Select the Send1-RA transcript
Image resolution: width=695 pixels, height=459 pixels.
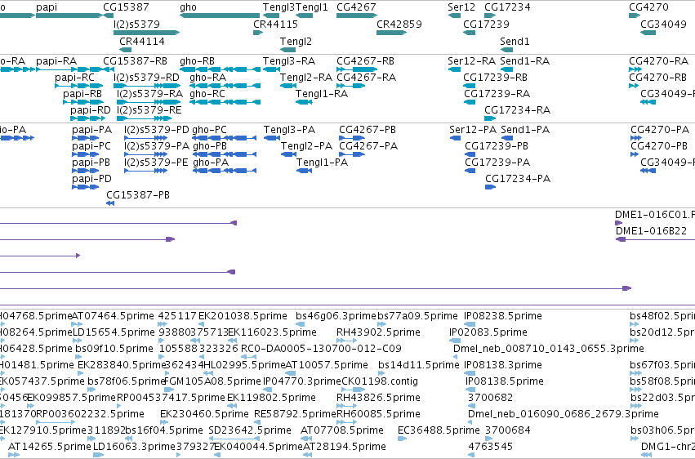click(506, 69)
